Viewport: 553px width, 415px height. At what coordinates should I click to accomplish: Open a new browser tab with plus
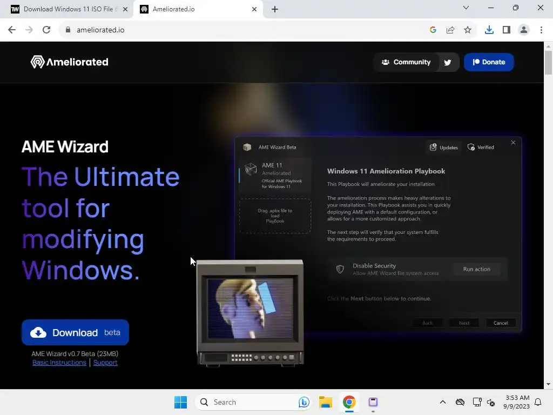pyautogui.click(x=275, y=10)
